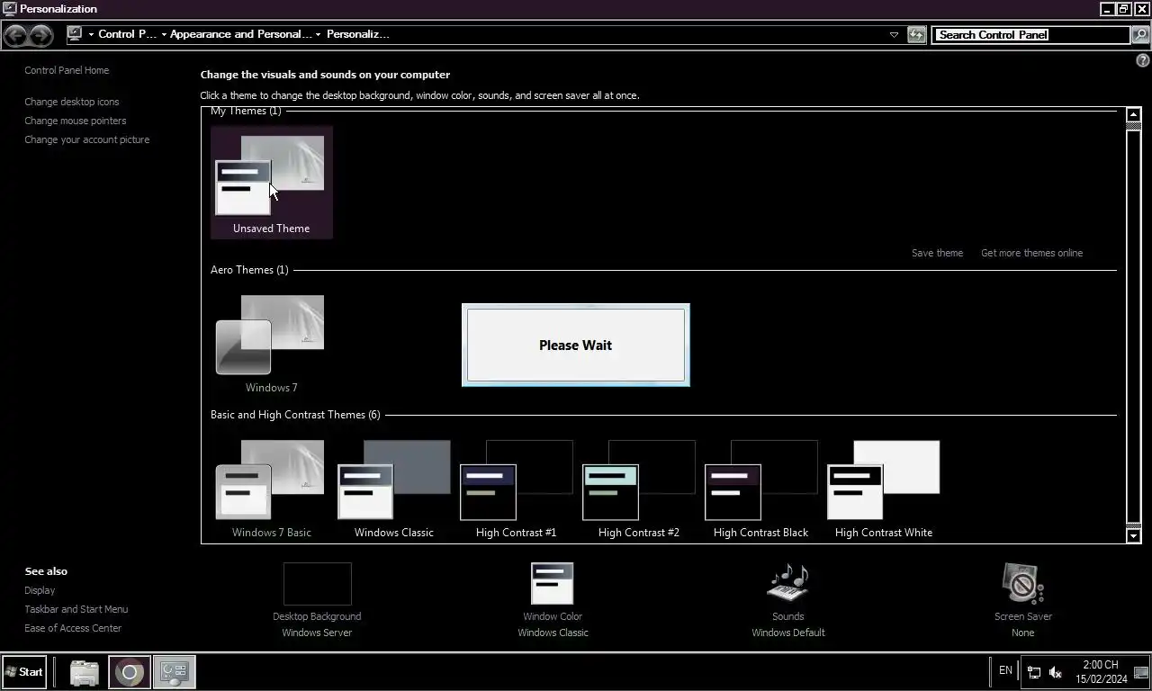This screenshot has height=691, width=1152.
Task: Open Ease of Access Center link
Action: point(73,628)
